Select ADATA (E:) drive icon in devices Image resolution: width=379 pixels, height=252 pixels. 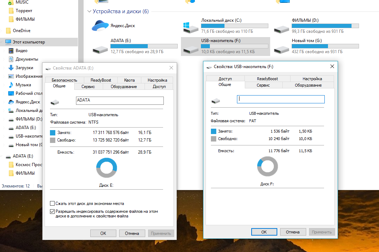(x=100, y=48)
